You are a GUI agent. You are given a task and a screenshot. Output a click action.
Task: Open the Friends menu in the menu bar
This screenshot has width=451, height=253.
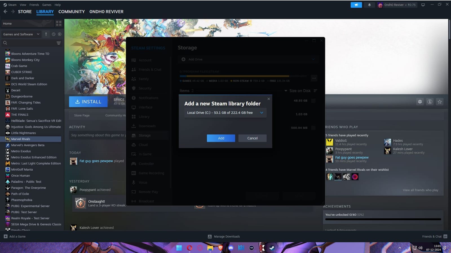tap(34, 5)
